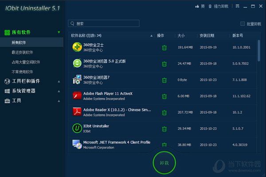
Task: Expand the 工具栏和插件 section arrow
Action: point(59,81)
